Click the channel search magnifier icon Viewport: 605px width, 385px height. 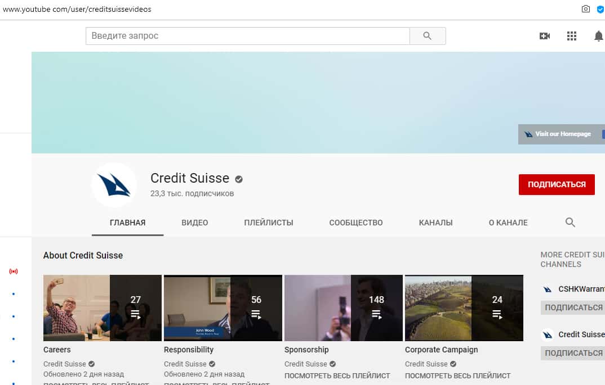pyautogui.click(x=570, y=223)
